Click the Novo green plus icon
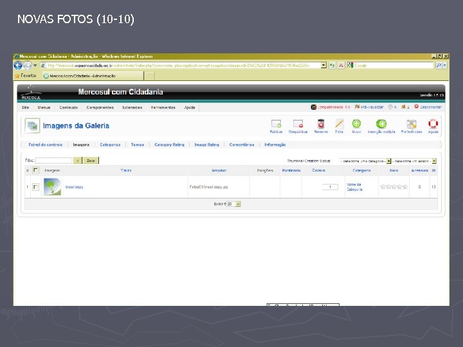 356,123
